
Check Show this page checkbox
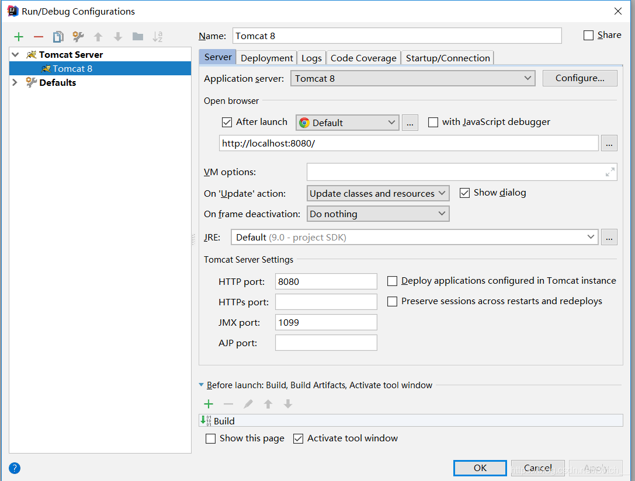[x=210, y=438]
